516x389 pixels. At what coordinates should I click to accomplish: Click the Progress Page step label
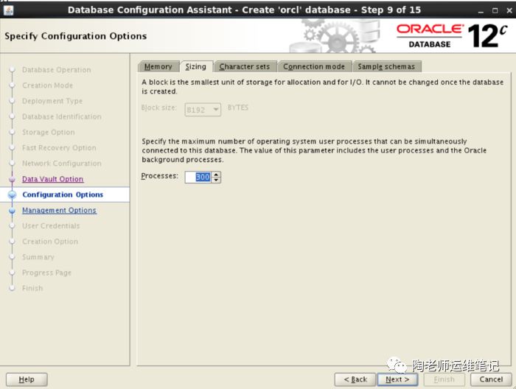46,273
